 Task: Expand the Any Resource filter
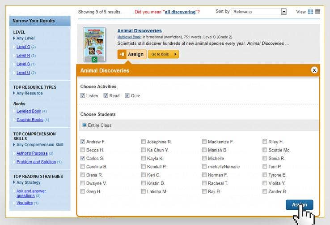pos(28,93)
